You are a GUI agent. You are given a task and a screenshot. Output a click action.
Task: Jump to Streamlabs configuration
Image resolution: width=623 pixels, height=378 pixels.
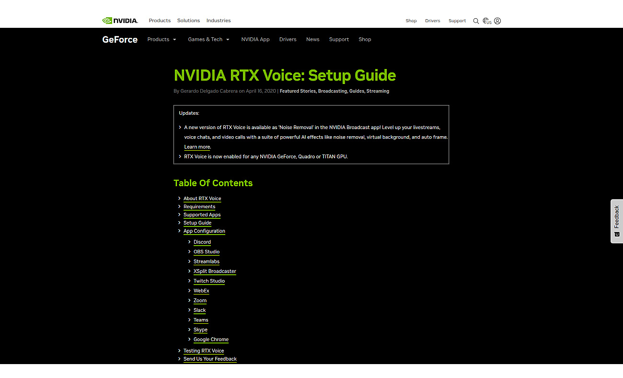207,261
